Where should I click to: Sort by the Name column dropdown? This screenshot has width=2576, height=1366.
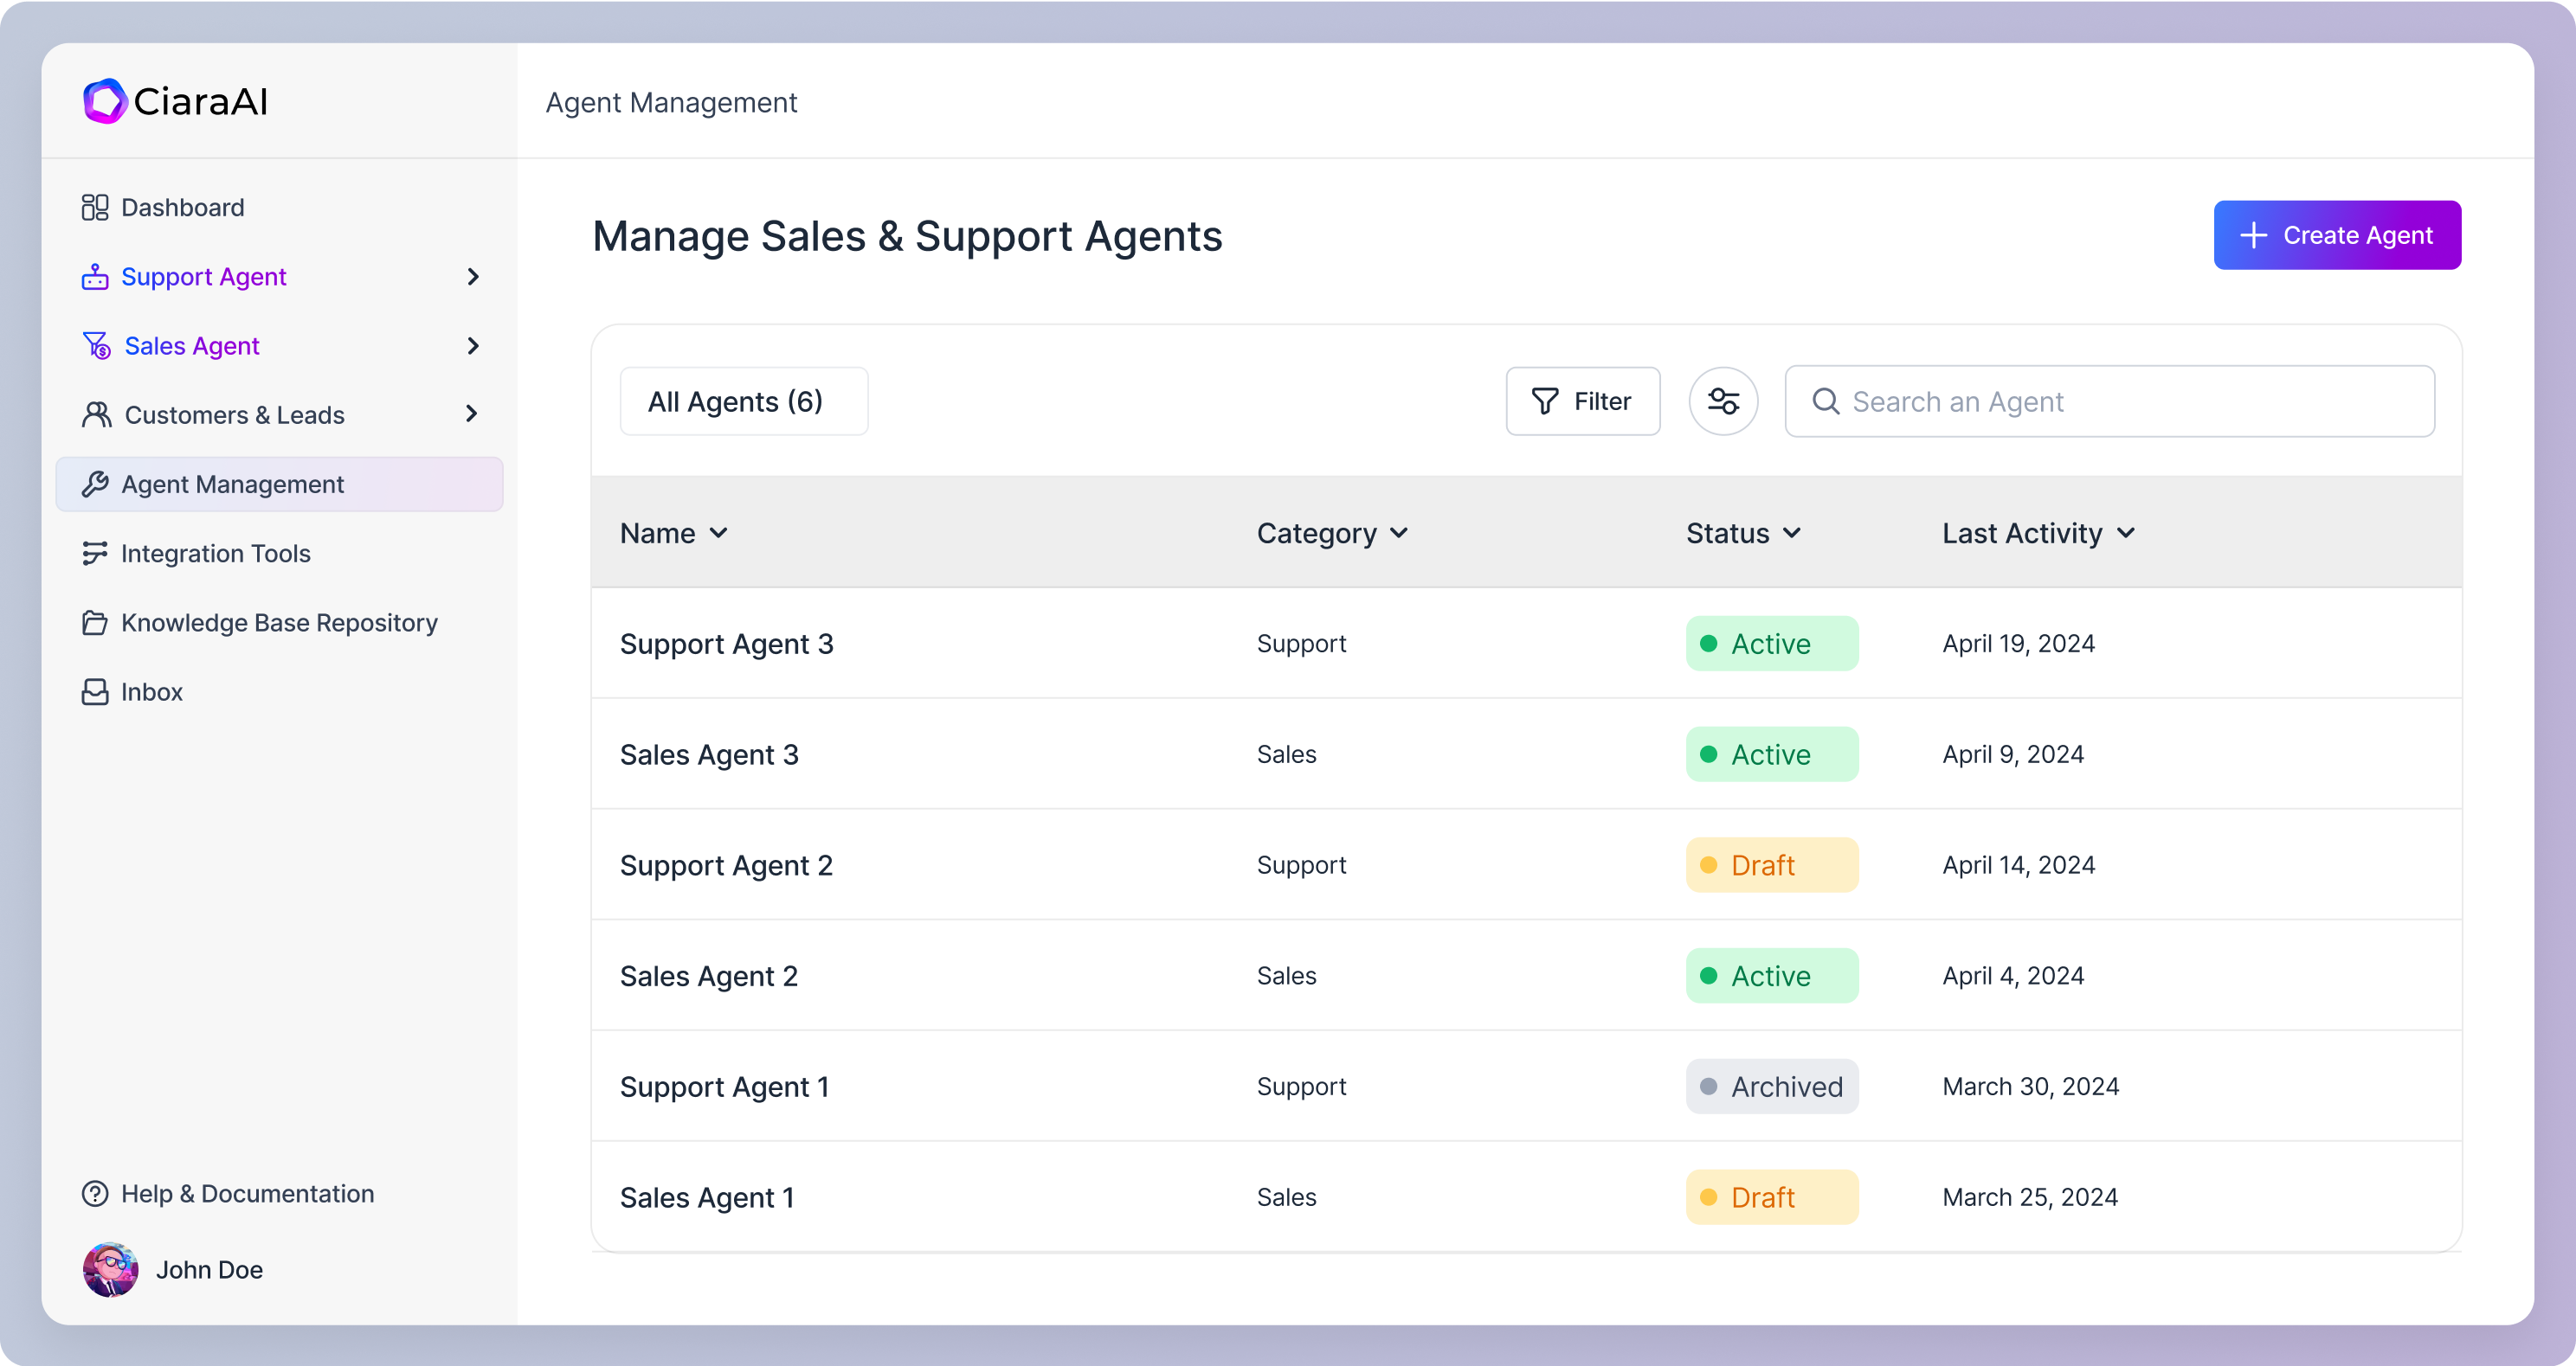click(718, 533)
